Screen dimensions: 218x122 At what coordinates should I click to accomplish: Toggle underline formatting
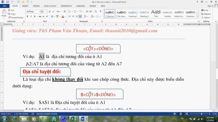34,17
